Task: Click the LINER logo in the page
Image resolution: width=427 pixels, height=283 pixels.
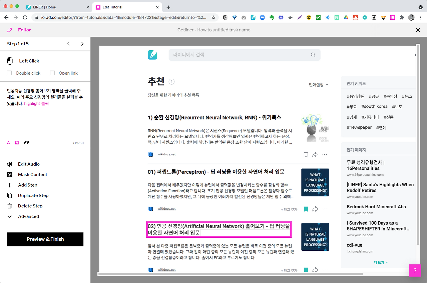Action: click(152, 55)
